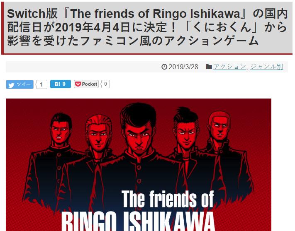
Task: Click the Twitter bird icon
Action: click(11, 85)
